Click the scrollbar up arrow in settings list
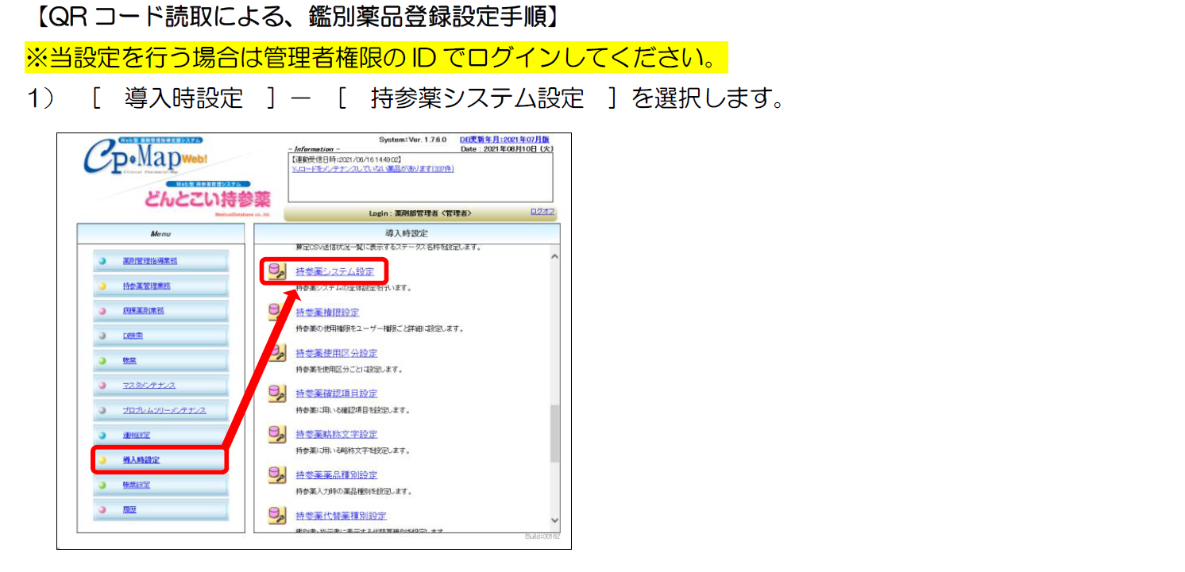Viewport: 1185px width, 572px height. 554,257
